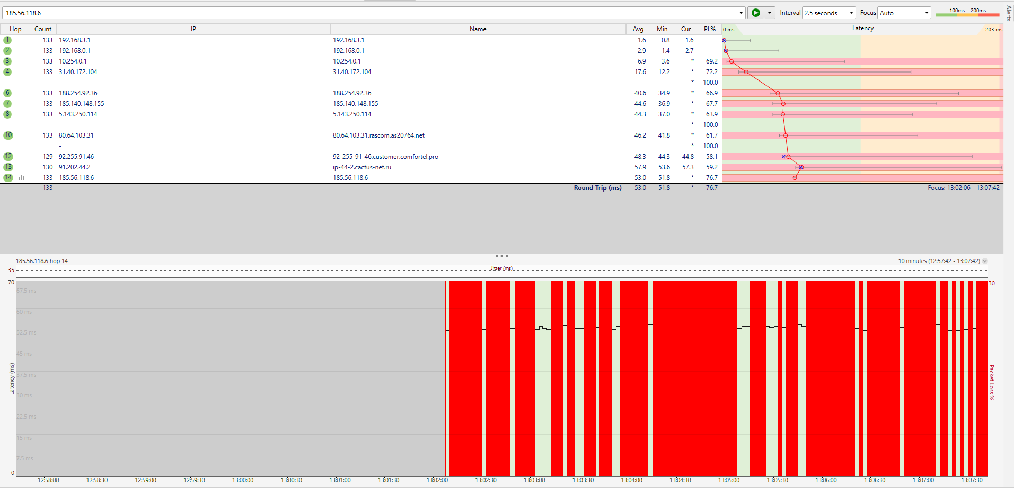This screenshot has width=1014, height=488.
Task: Open the target address history dropdown
Action: pyautogui.click(x=741, y=13)
